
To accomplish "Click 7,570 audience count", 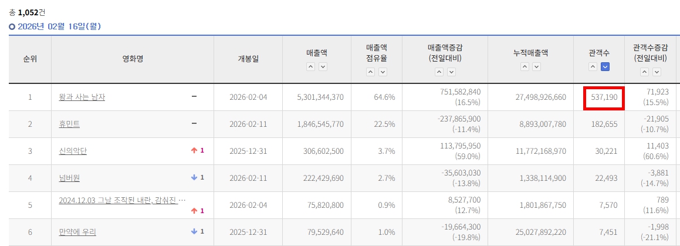I will pyautogui.click(x=609, y=205).
